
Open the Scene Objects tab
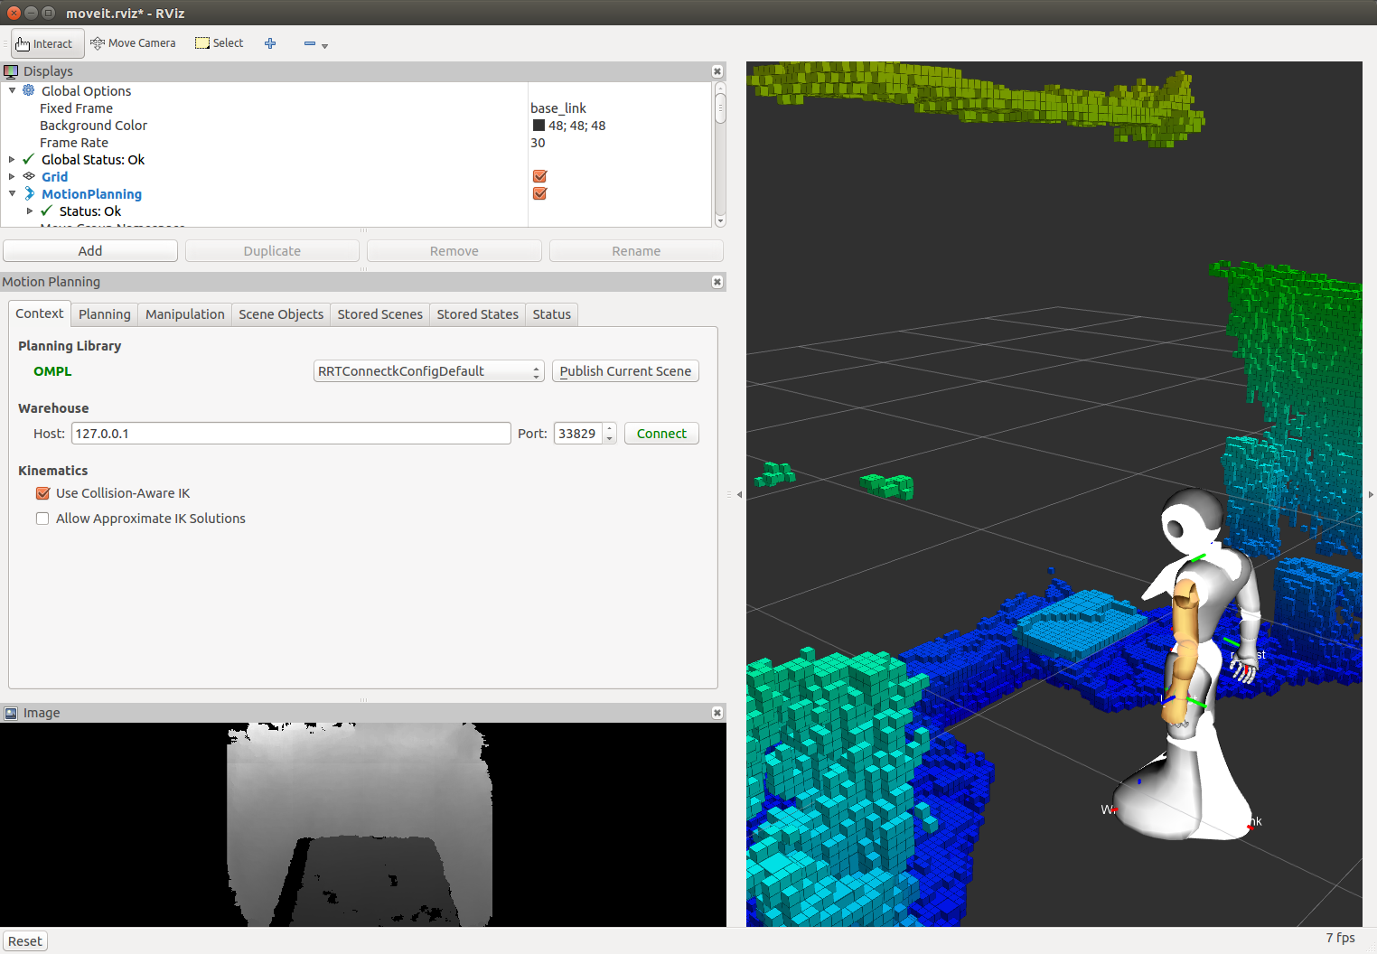click(x=281, y=314)
